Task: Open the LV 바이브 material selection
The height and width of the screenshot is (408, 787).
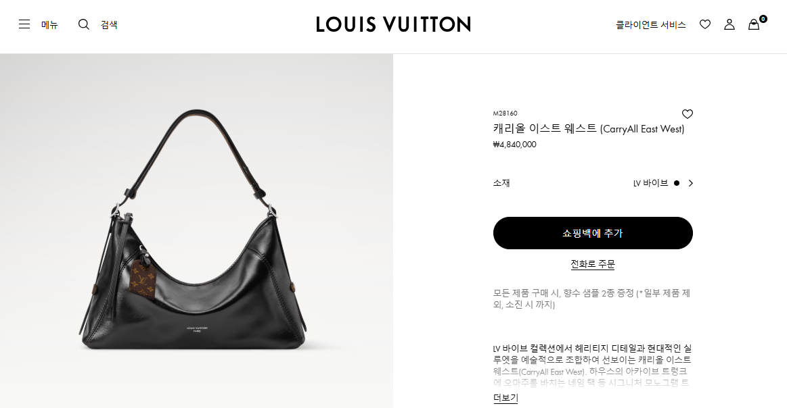Action: [650, 183]
